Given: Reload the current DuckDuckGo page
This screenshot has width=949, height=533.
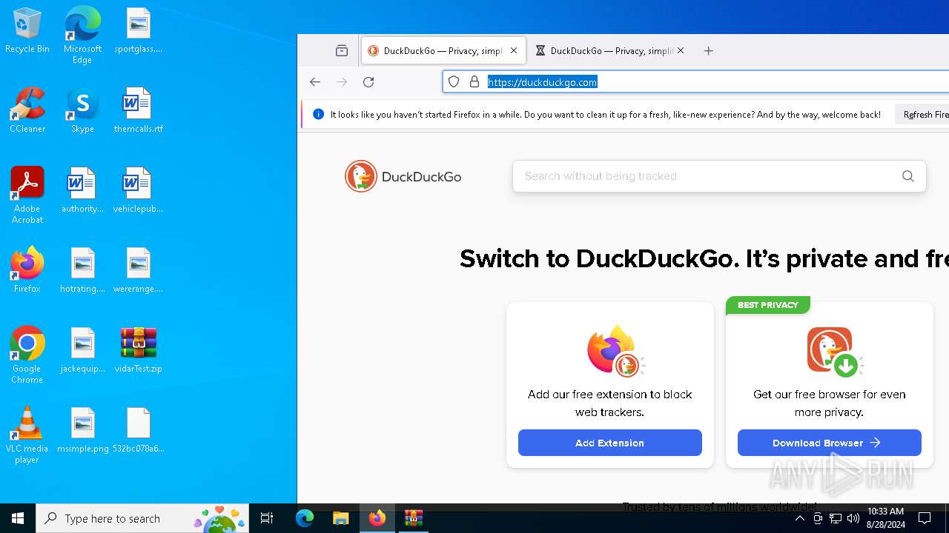Looking at the screenshot, I should [x=368, y=82].
